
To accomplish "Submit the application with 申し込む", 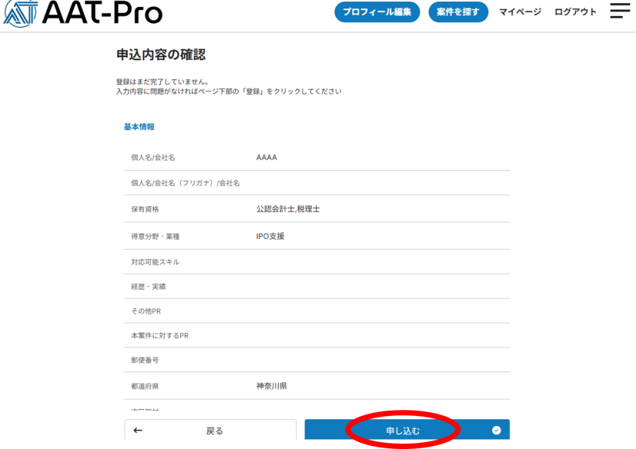I will pyautogui.click(x=403, y=430).
